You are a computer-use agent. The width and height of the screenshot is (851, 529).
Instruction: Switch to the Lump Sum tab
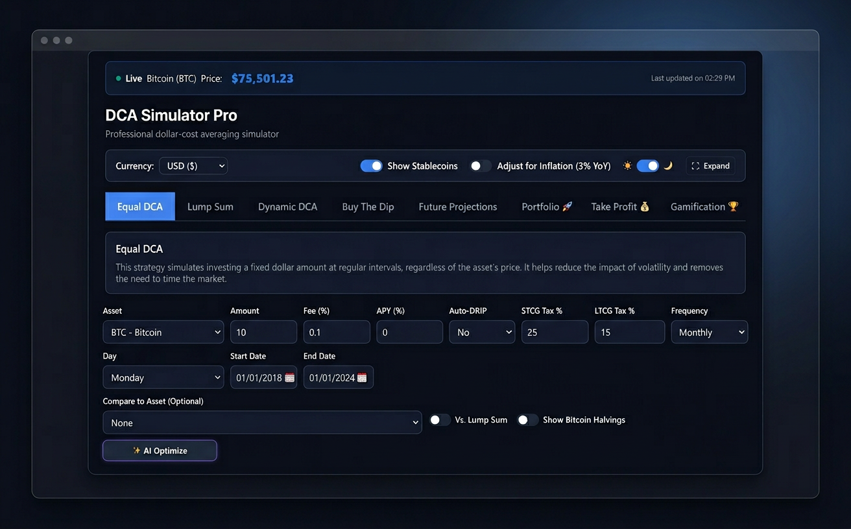coord(210,206)
